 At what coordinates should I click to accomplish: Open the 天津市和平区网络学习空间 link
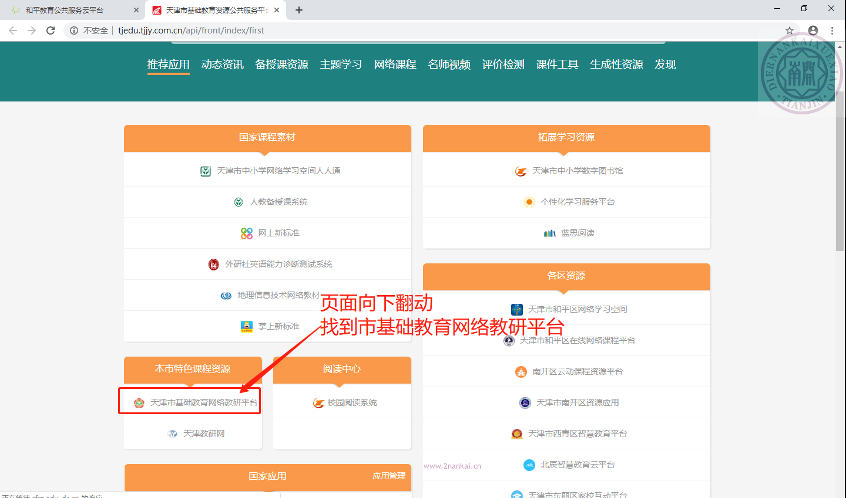[578, 309]
